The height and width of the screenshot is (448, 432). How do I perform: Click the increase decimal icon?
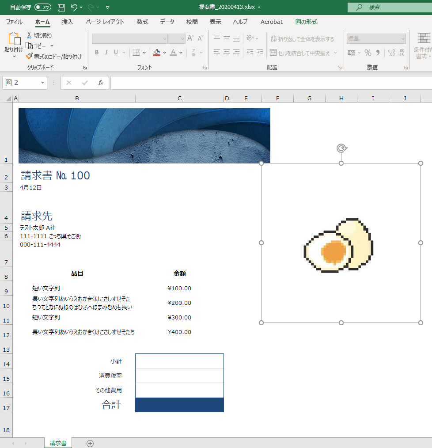click(x=391, y=53)
